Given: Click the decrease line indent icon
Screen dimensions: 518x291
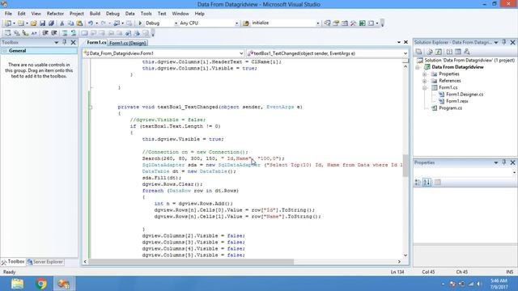Looking at the screenshot, I should 45,33.
